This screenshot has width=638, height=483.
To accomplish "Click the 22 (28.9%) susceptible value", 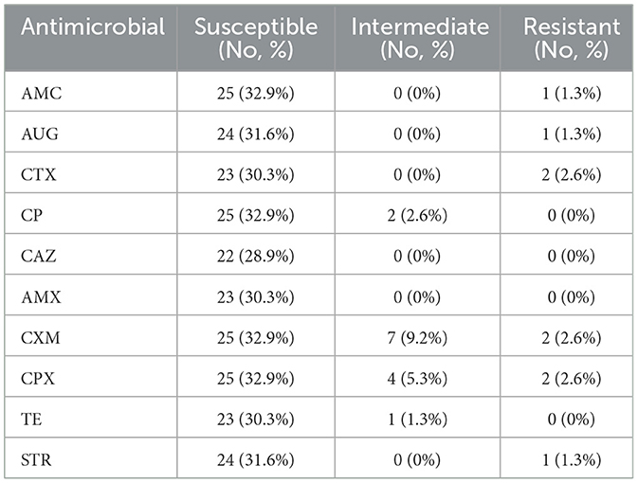I will (x=255, y=256).
